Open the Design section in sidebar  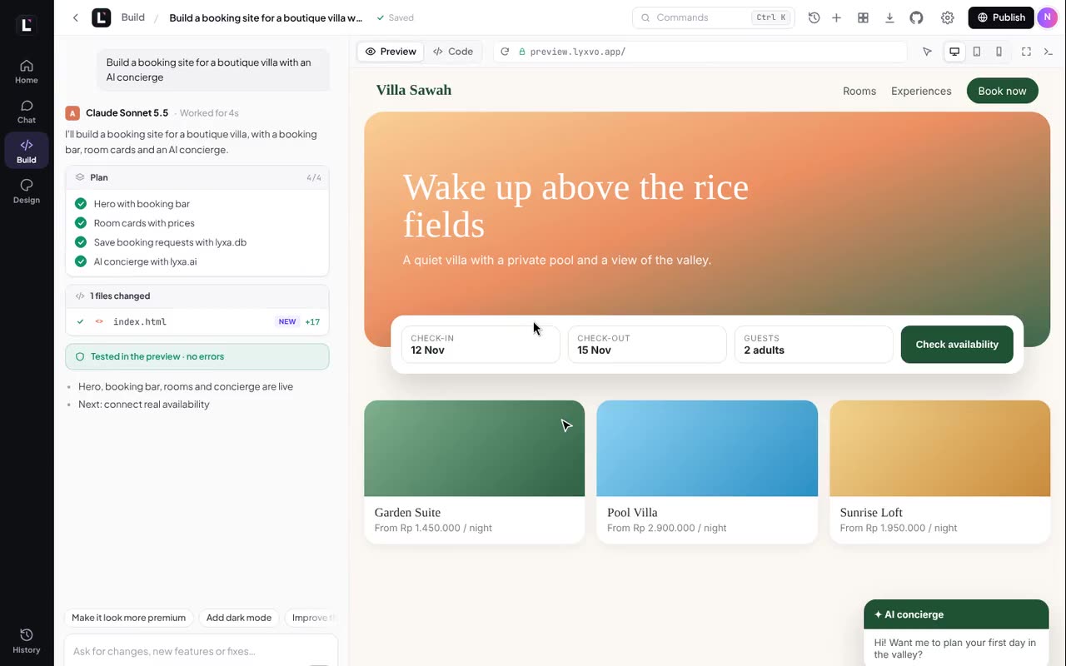[x=27, y=191]
